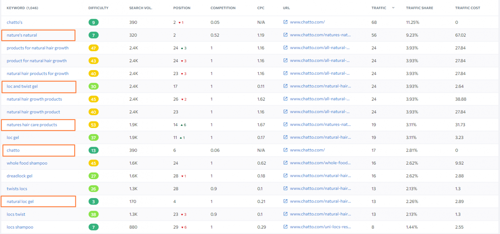Visit www.chatto.com/whole-food... URL link
This screenshot has height=234, width=500.
click(320, 163)
